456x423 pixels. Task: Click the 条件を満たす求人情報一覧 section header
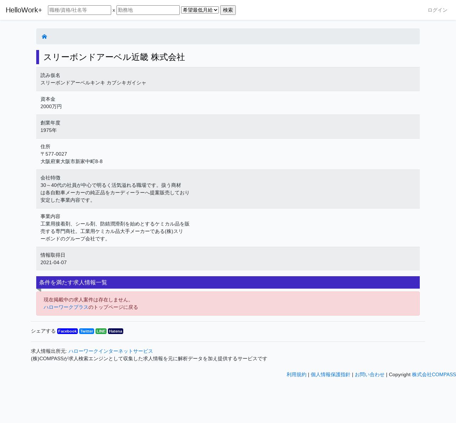pos(228,283)
